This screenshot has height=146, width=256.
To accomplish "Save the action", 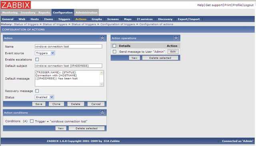I will [39, 104].
